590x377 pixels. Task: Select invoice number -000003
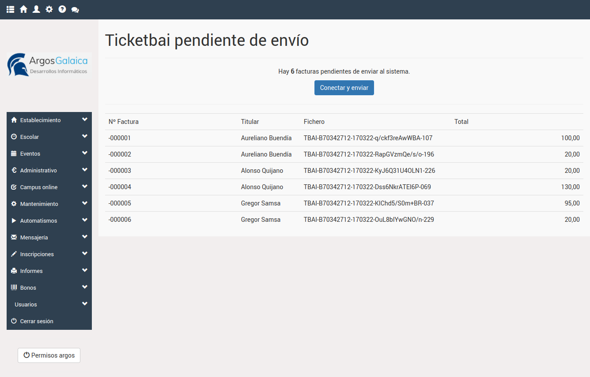pyautogui.click(x=120, y=171)
